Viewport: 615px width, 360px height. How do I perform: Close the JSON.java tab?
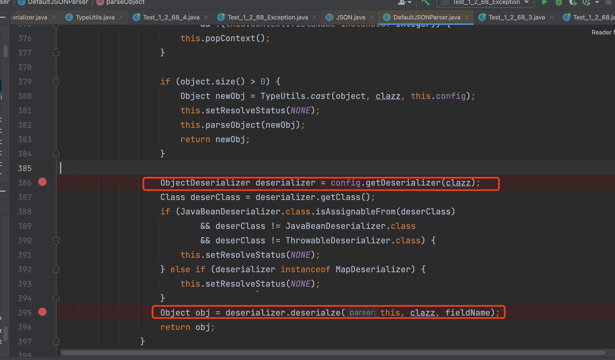click(x=372, y=17)
